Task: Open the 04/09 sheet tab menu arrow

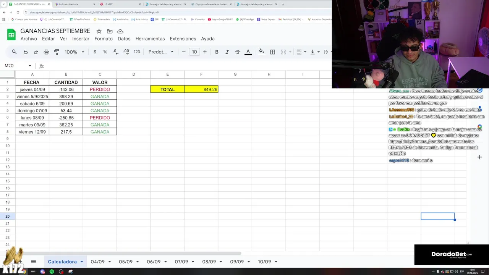Action: (x=110, y=262)
